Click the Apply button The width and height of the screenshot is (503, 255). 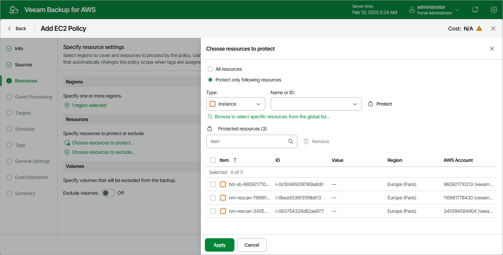(x=220, y=245)
